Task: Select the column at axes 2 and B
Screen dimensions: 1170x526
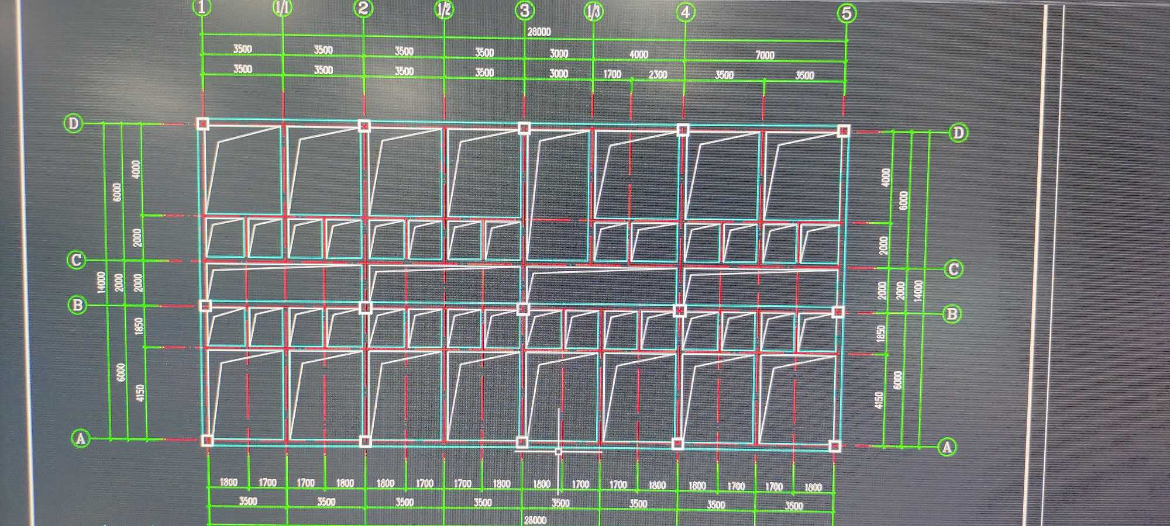Action: tap(365, 307)
